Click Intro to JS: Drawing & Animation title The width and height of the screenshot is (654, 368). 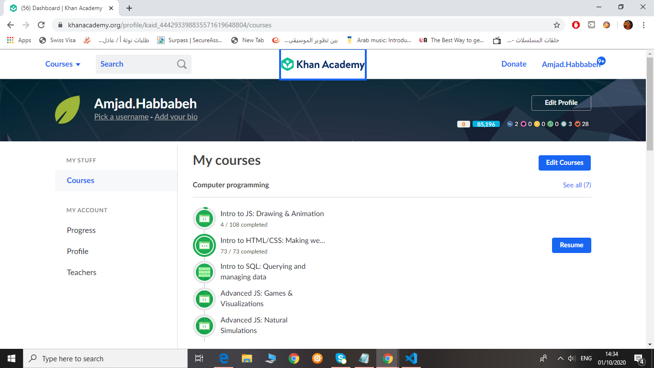click(x=272, y=214)
